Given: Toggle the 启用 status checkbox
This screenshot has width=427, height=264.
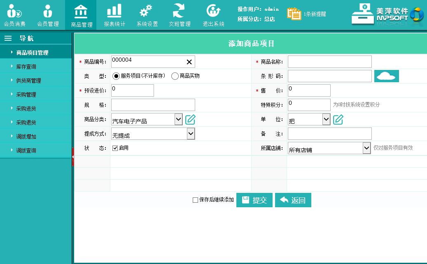Looking at the screenshot, I should click(115, 148).
